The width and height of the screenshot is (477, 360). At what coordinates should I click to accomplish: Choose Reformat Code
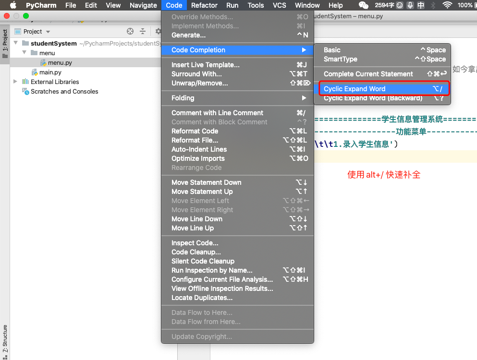click(237, 131)
